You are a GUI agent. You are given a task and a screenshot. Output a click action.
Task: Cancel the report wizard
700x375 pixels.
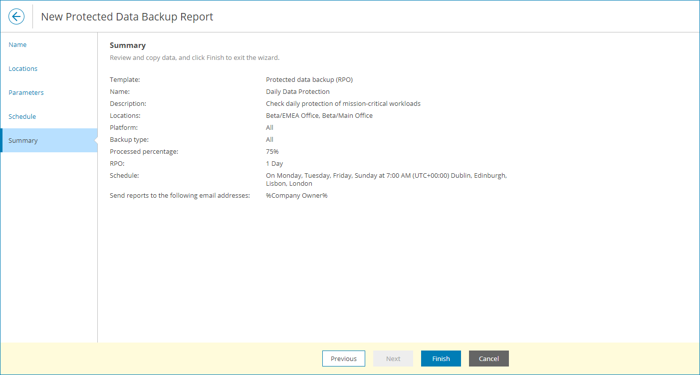tap(489, 359)
